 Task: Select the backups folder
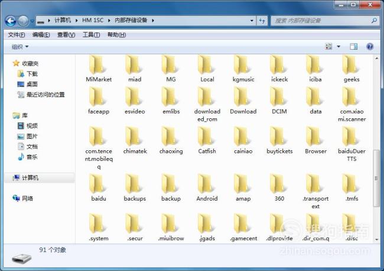pyautogui.click(x=135, y=188)
